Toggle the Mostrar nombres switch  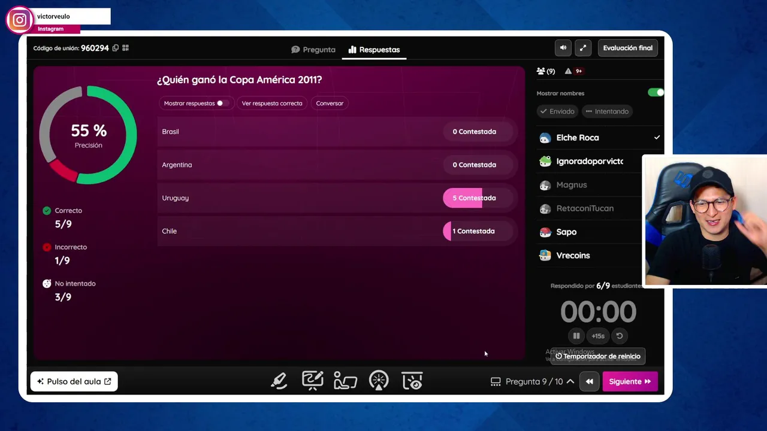tap(656, 93)
